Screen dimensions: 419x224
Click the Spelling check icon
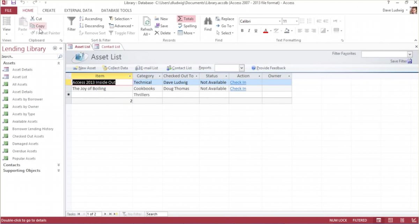[180, 26]
